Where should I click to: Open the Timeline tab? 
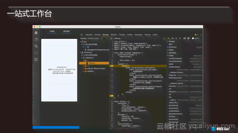[x=122, y=35]
